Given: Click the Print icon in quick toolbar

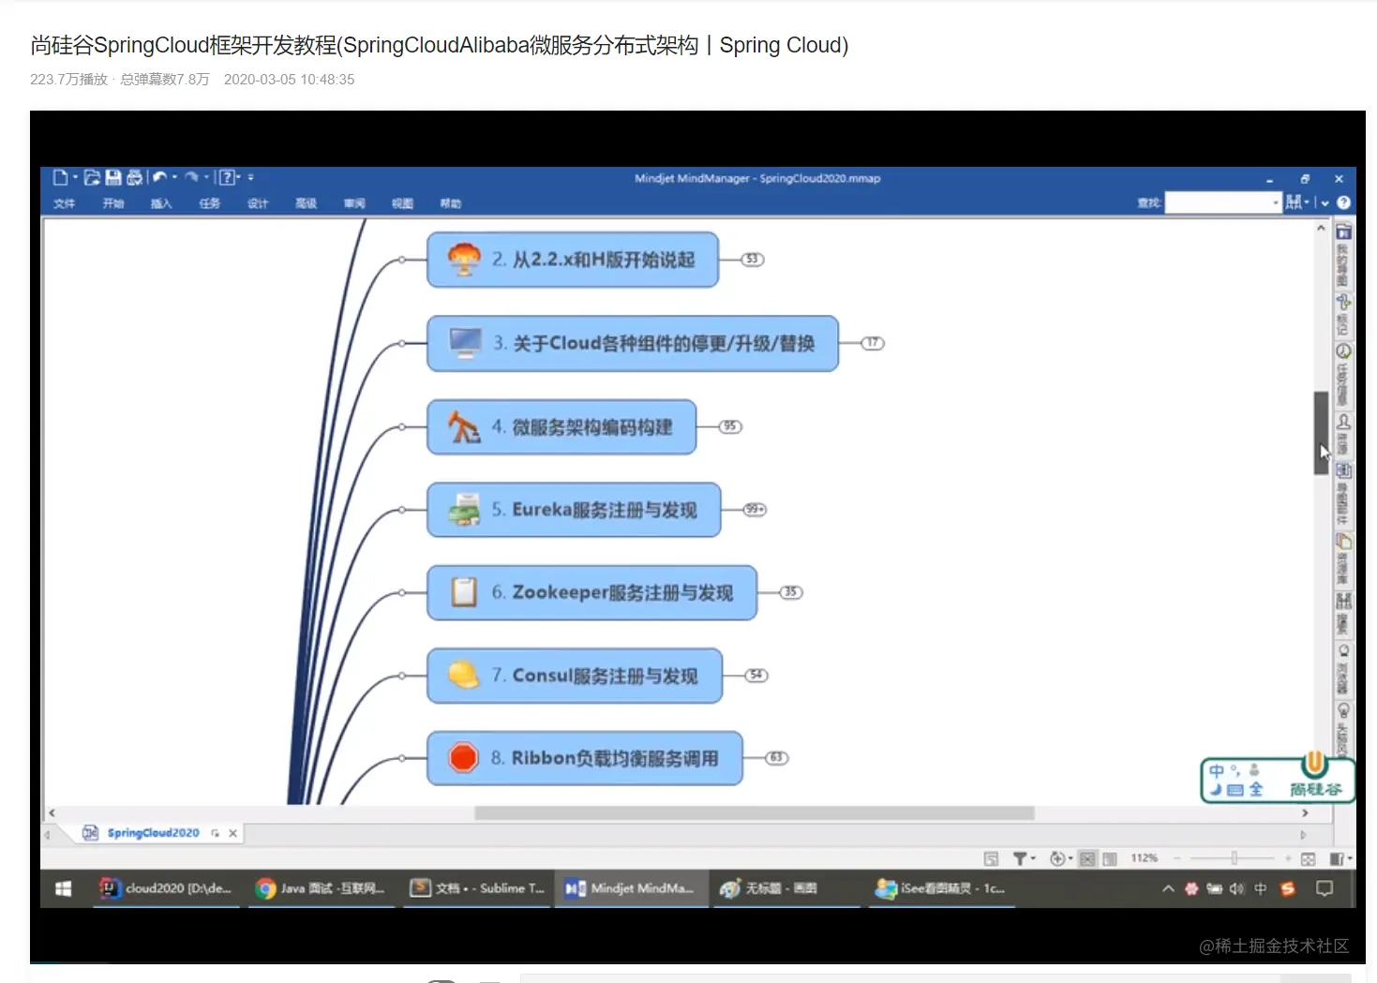Looking at the screenshot, I should click(x=134, y=177).
